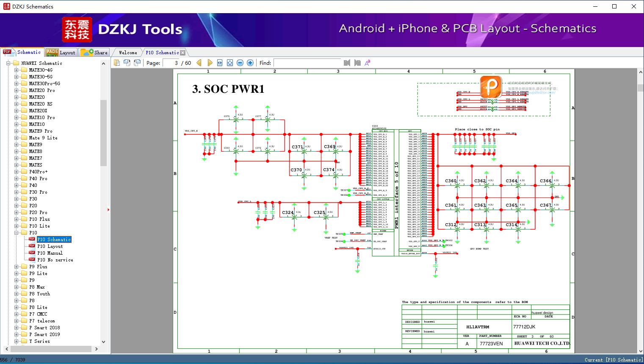Image resolution: width=644 pixels, height=364 pixels.
Task: Click the orange P watermark icon on schematic
Action: tap(491, 86)
